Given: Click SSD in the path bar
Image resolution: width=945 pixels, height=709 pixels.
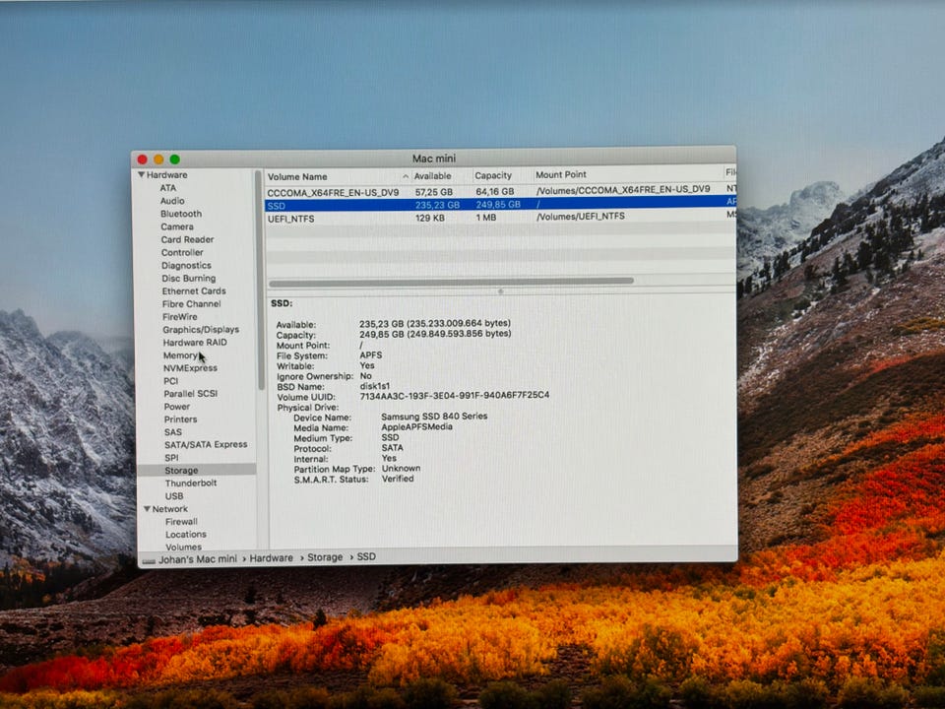Looking at the screenshot, I should (x=366, y=556).
